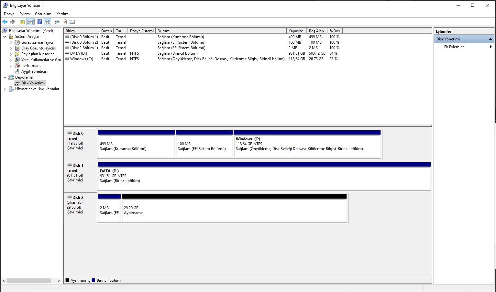Screen dimensions: 496x292
Task: Click the Hizmetler ve Uygulamalar icon
Action: 11,89
